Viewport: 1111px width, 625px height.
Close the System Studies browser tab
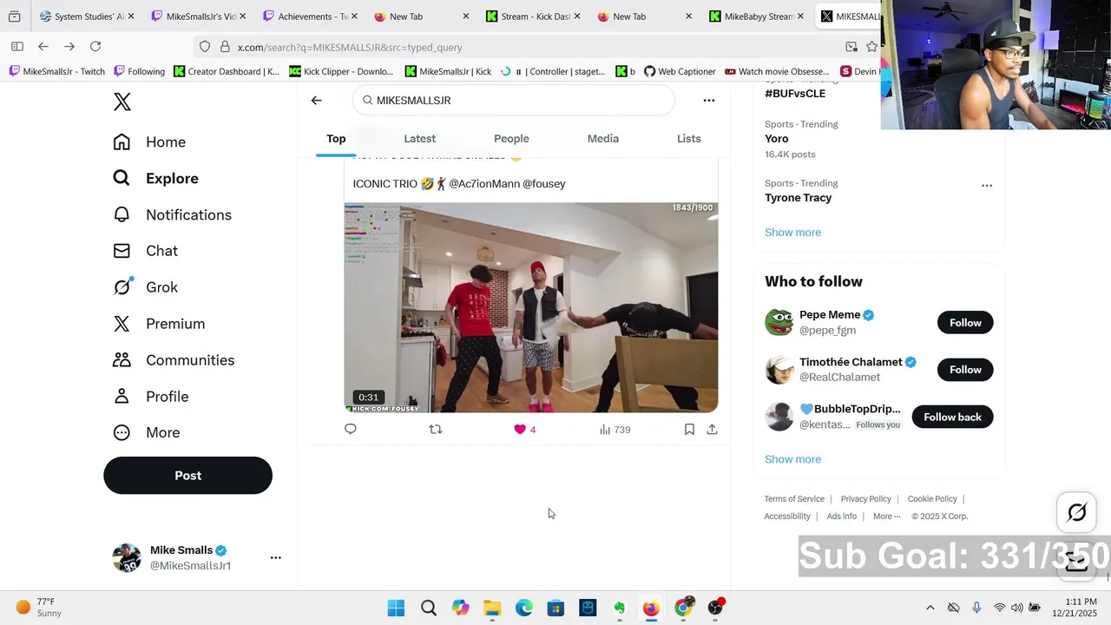(x=131, y=16)
